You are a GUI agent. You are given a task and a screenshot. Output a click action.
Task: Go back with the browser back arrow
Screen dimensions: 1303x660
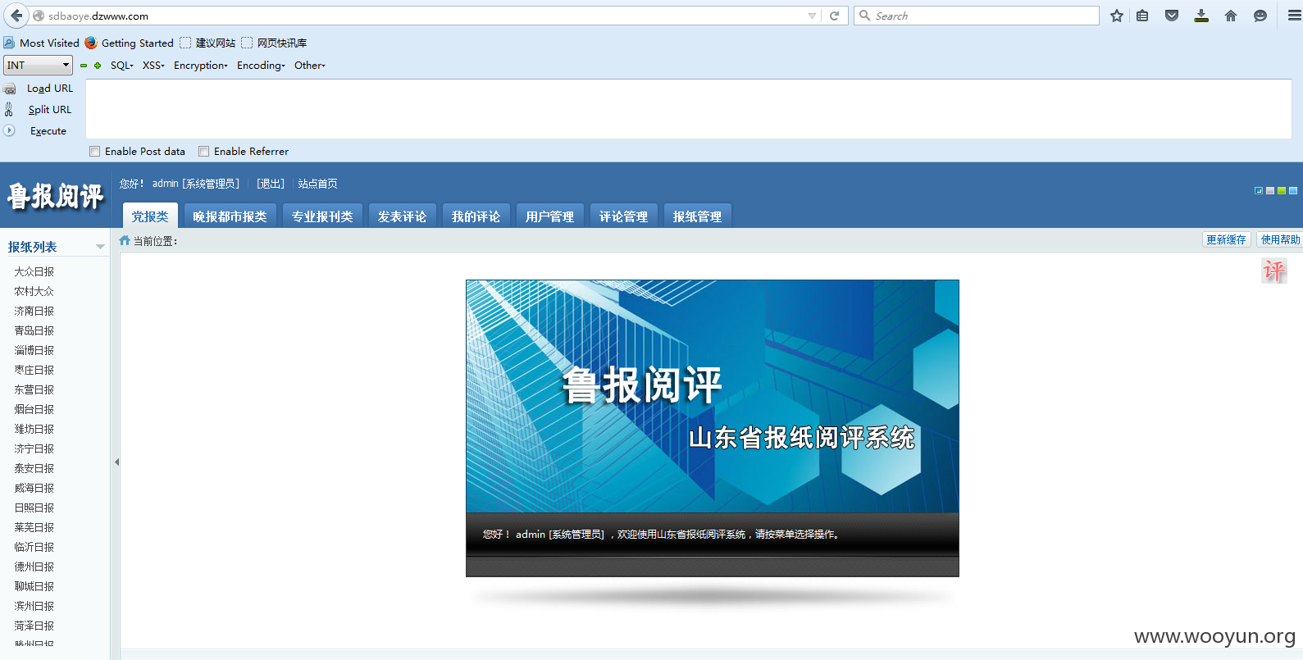[16, 16]
